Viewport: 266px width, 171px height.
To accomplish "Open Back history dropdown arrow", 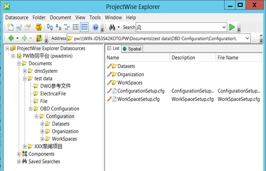I will tap(17, 38).
